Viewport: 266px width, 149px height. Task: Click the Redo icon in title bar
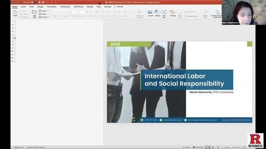tap(52, 2)
